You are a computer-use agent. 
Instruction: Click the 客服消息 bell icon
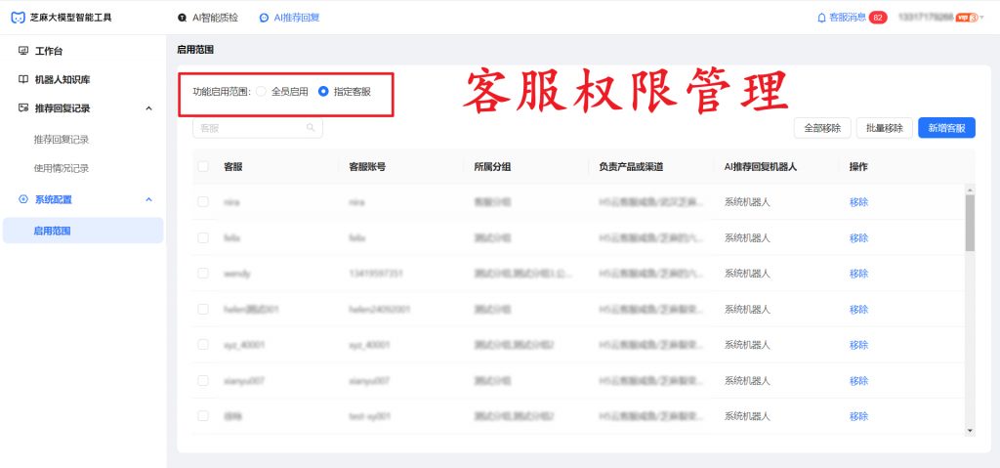(821, 18)
